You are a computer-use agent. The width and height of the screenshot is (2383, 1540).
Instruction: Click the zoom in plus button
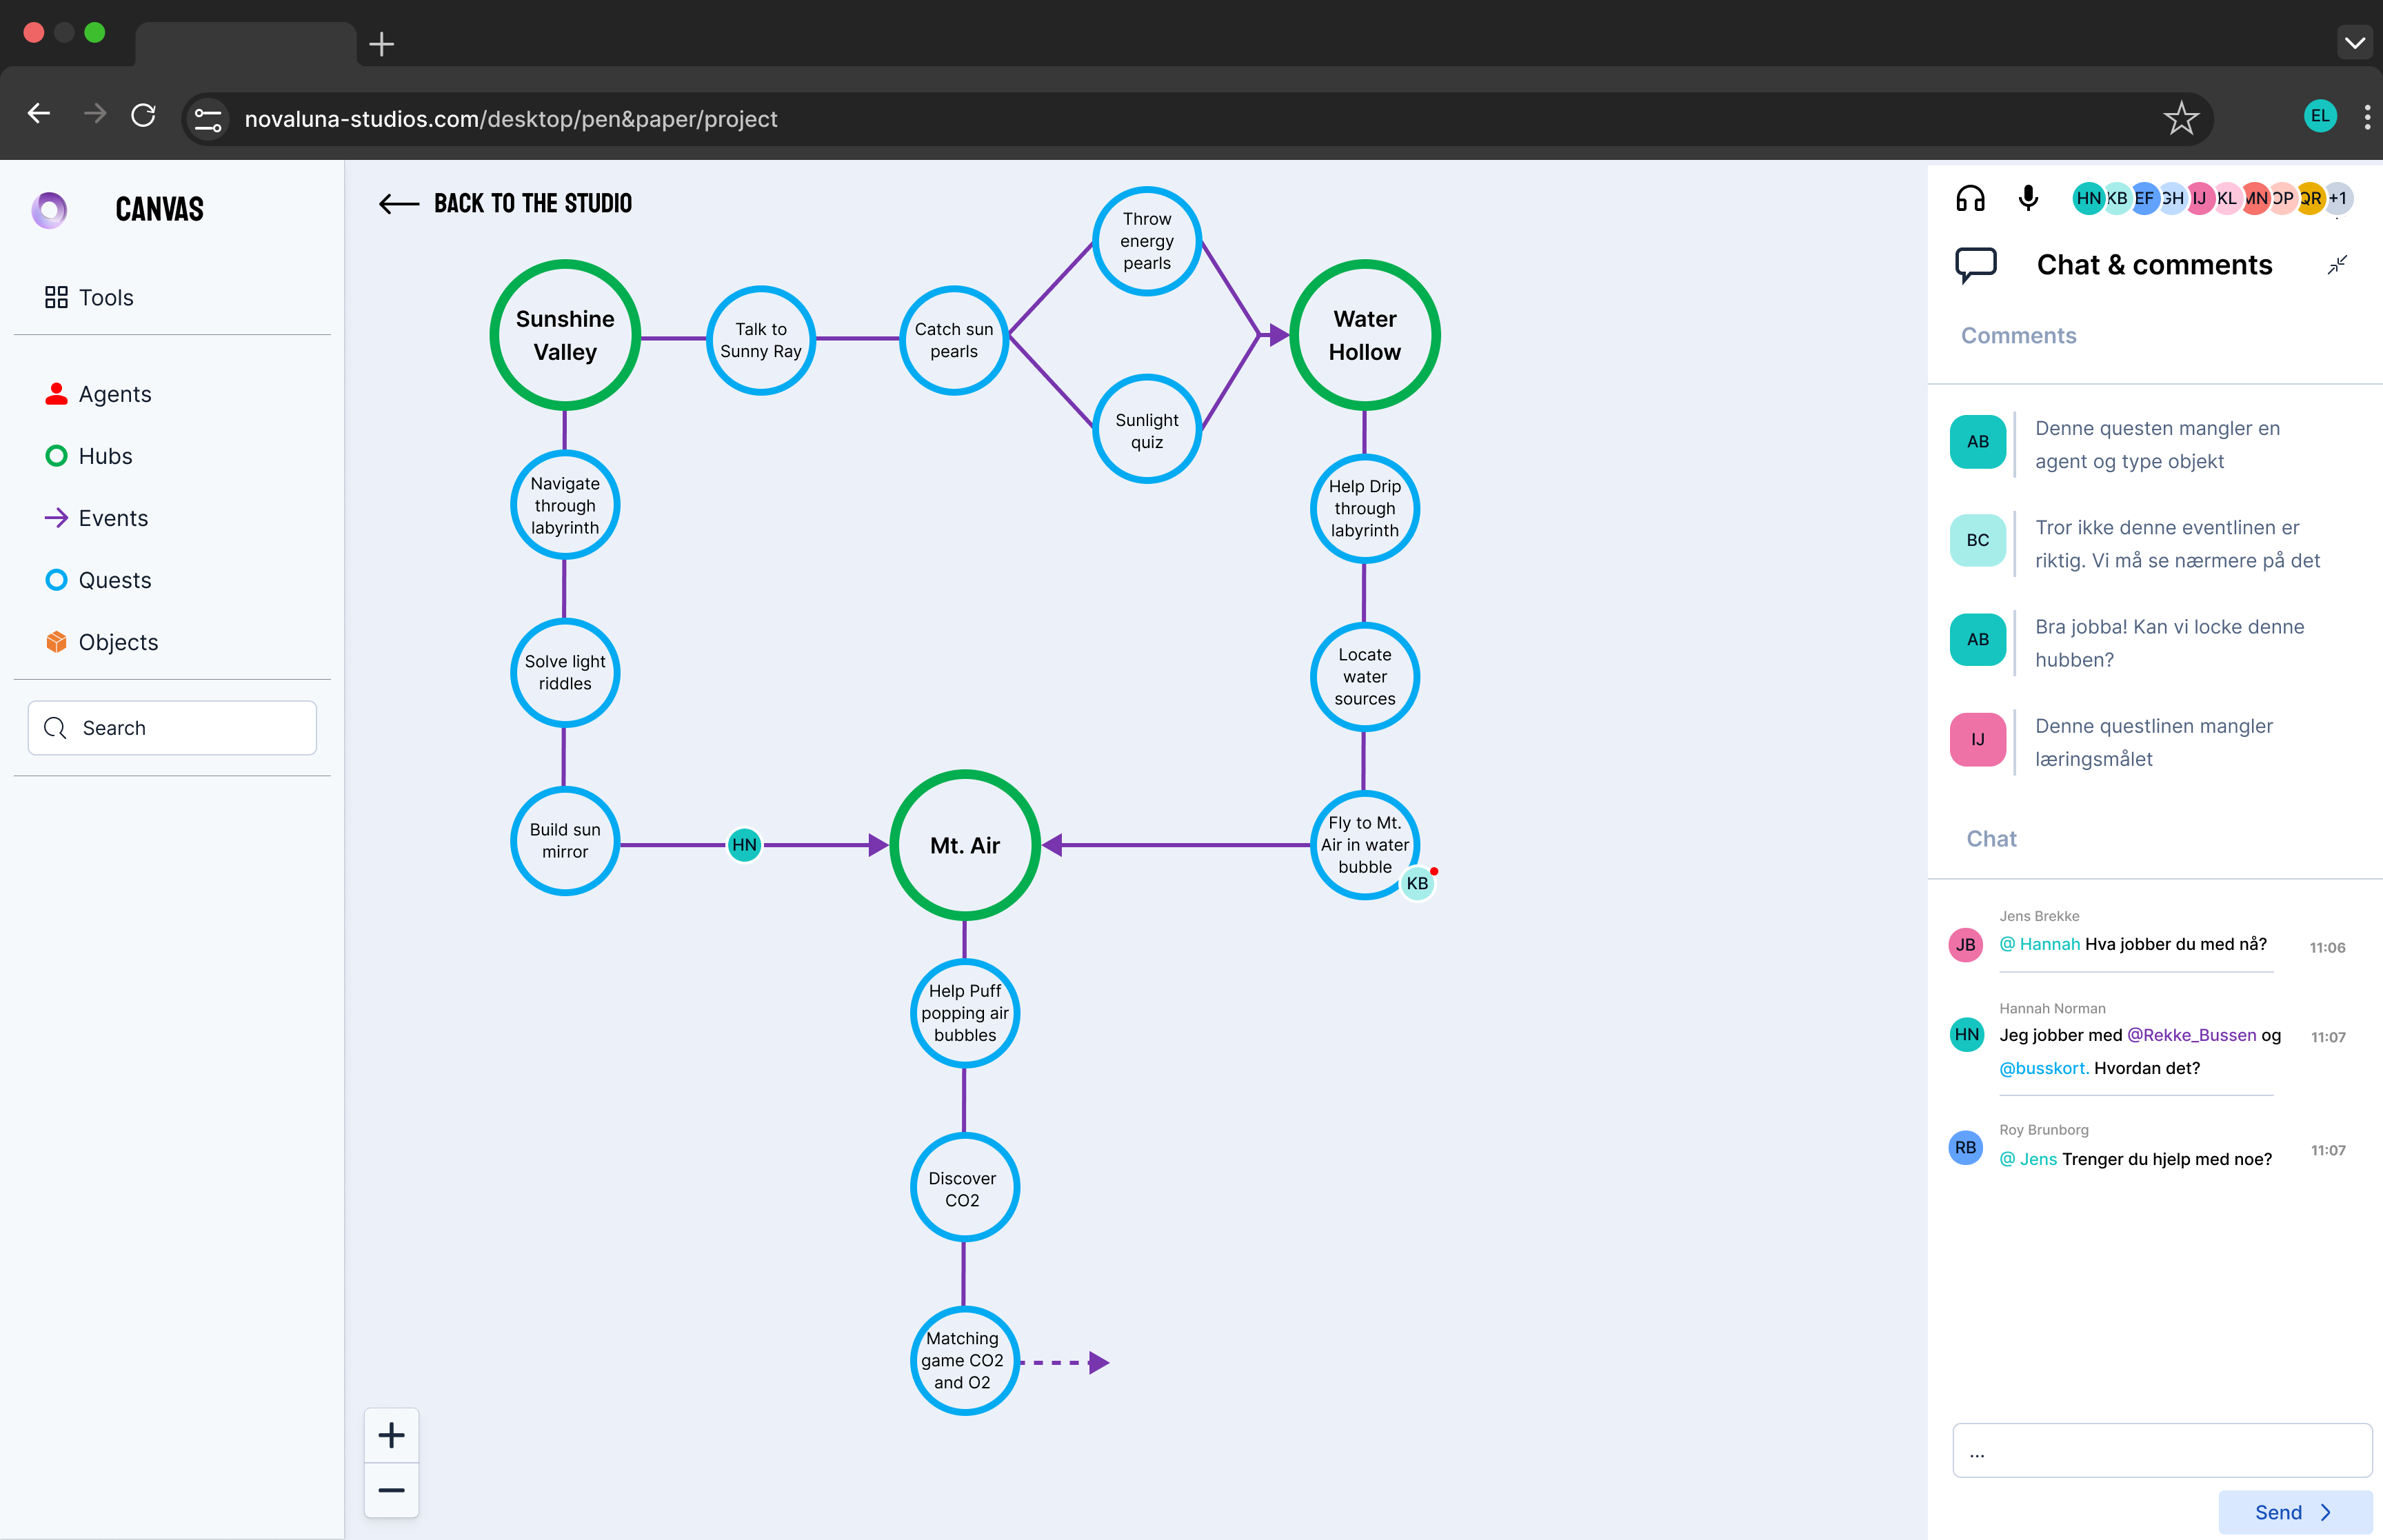pyautogui.click(x=391, y=1436)
